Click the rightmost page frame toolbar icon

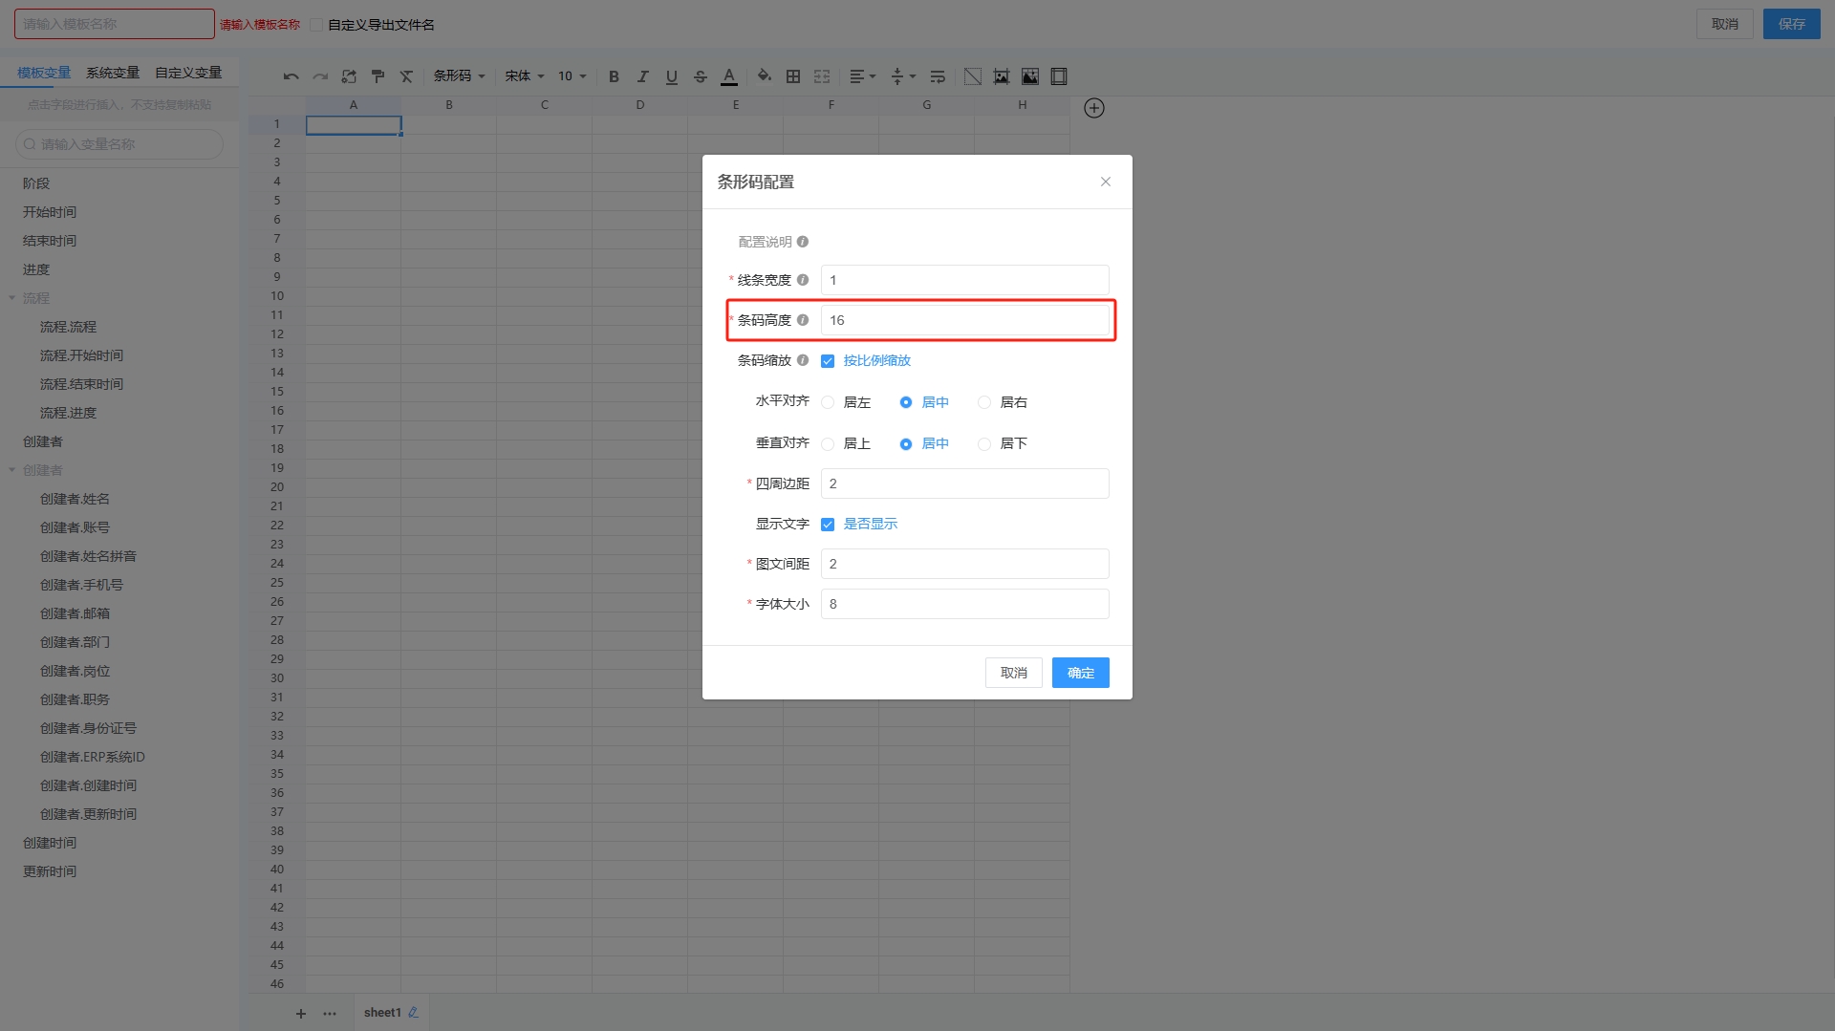[x=1059, y=76]
